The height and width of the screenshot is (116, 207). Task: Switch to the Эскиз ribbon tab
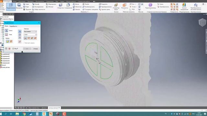click(15, 1)
